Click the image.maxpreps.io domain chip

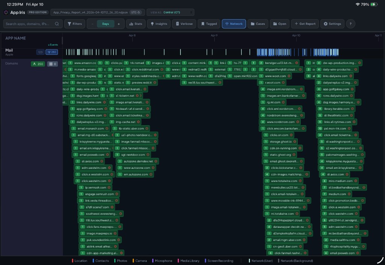[x=99, y=233]
